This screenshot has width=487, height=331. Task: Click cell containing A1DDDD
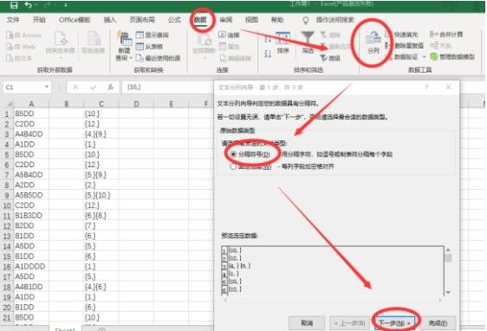[x=31, y=266]
